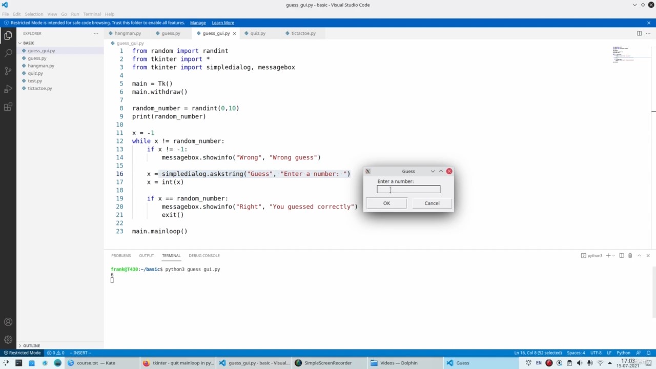The image size is (656, 369).
Task: Open the Help menu
Action: (x=110, y=14)
